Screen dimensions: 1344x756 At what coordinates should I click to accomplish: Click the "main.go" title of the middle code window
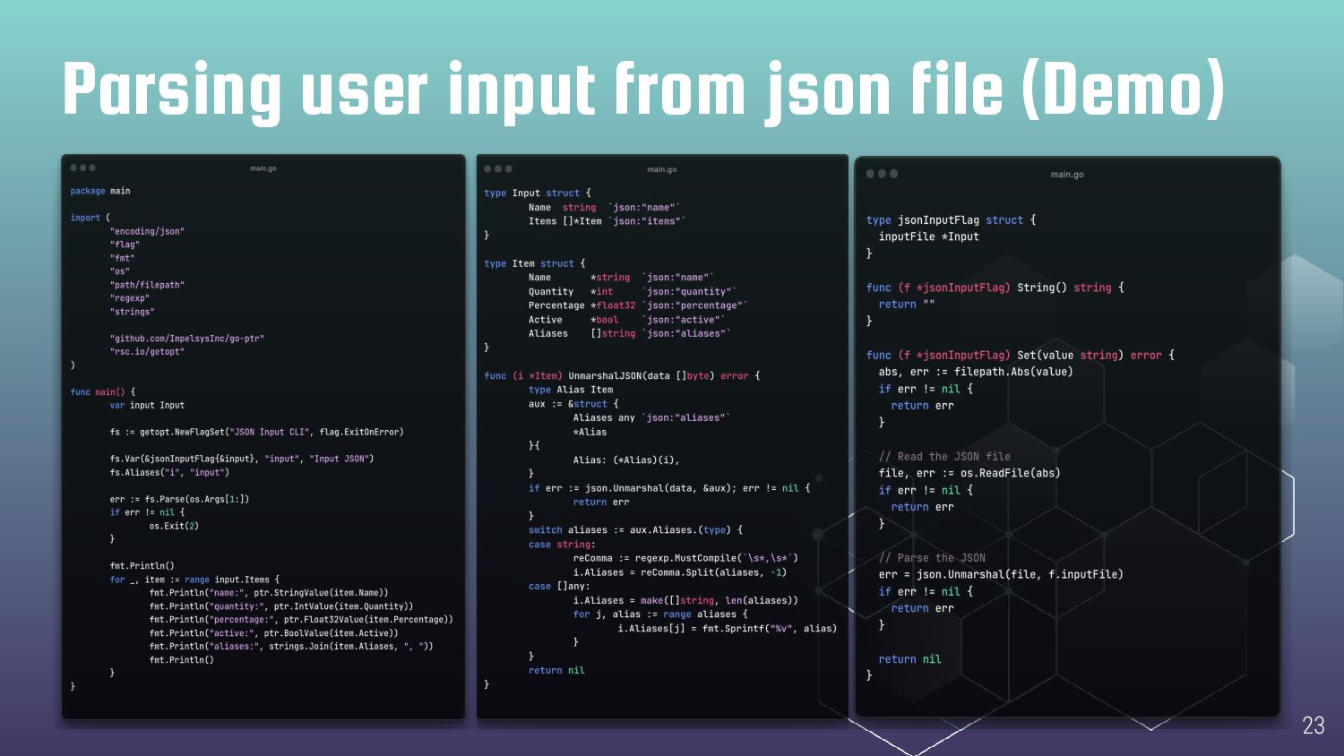click(662, 169)
